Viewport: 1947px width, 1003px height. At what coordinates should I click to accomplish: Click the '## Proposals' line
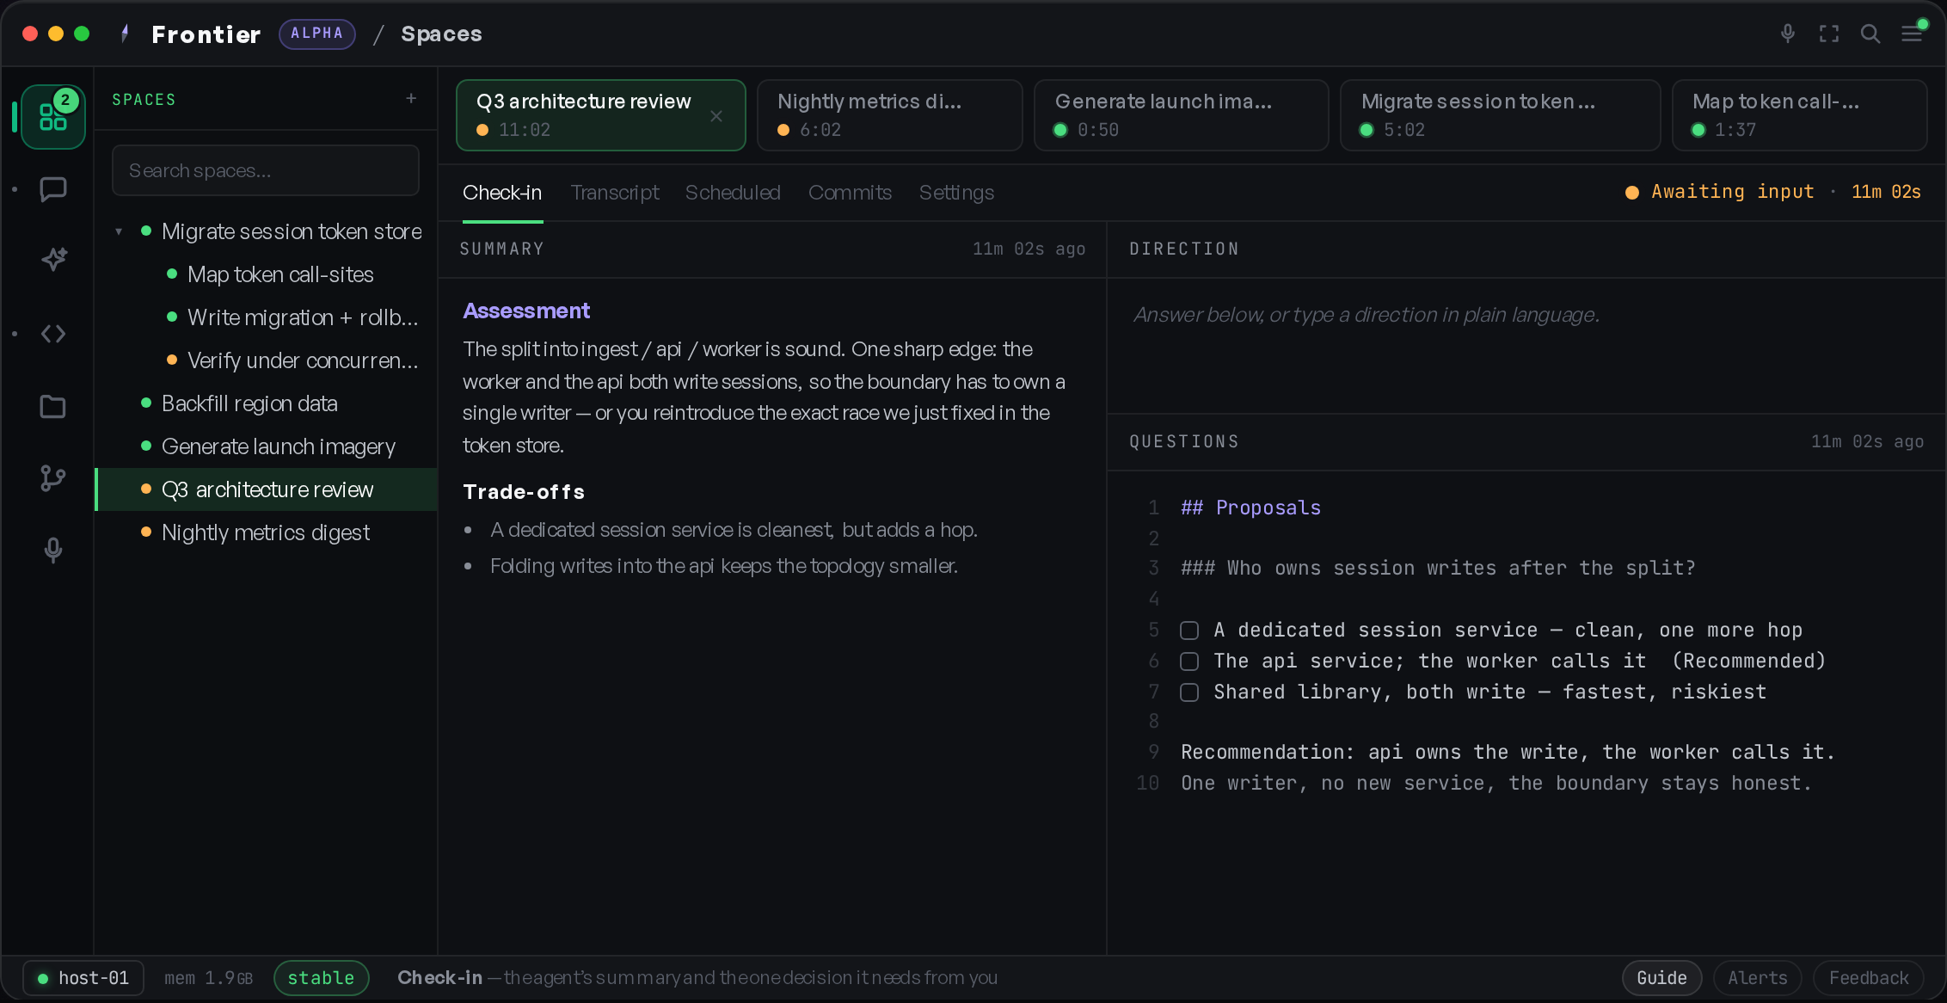[x=1250, y=508]
